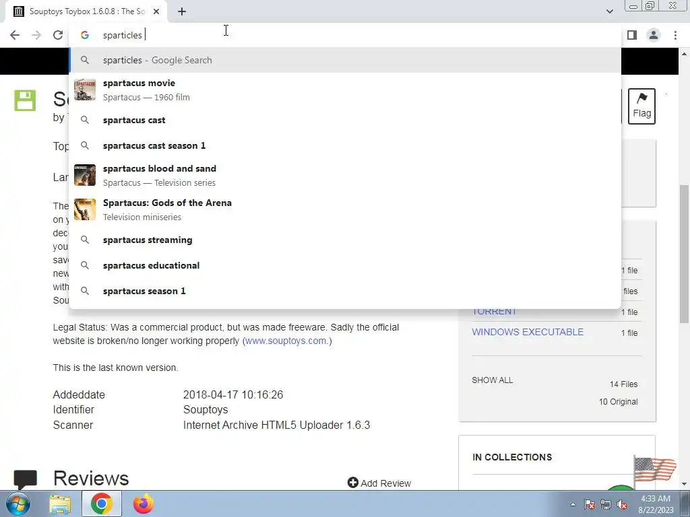The image size is (690, 517).
Task: Open the www.souptoys.com link
Action: 286,341
